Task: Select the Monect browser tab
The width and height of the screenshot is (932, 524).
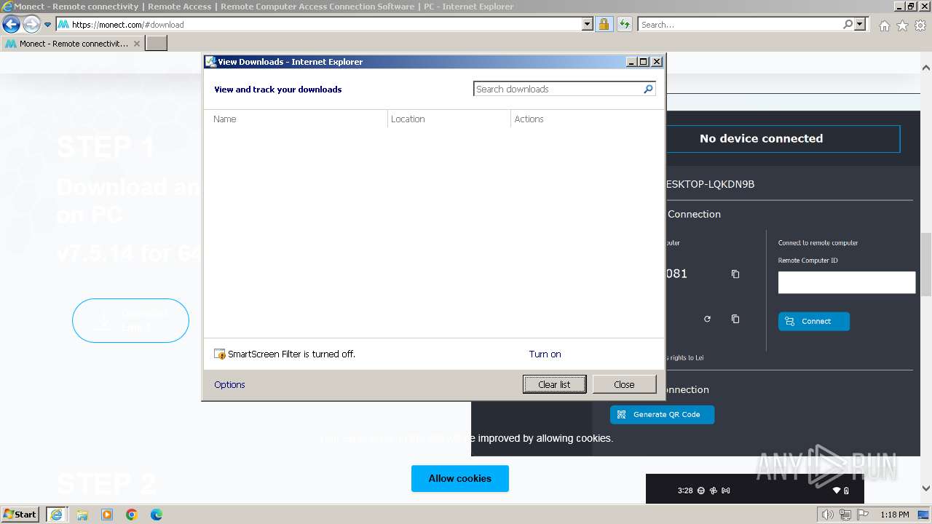Action: (x=73, y=44)
